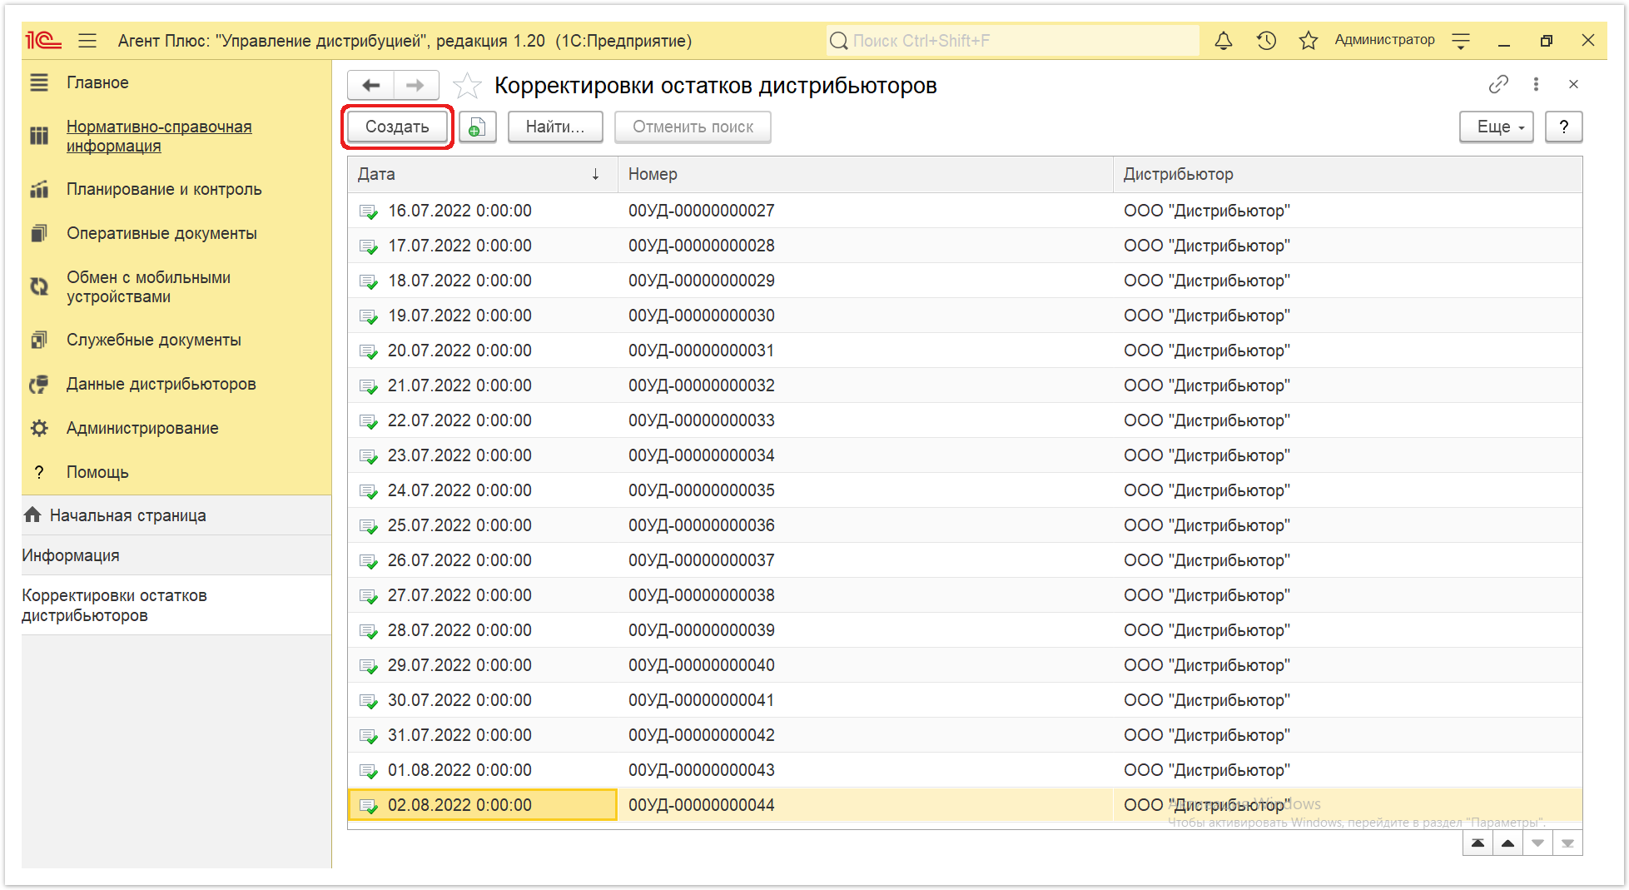
Task: Click the Дистрибьютор column header
Action: pyautogui.click(x=1348, y=174)
